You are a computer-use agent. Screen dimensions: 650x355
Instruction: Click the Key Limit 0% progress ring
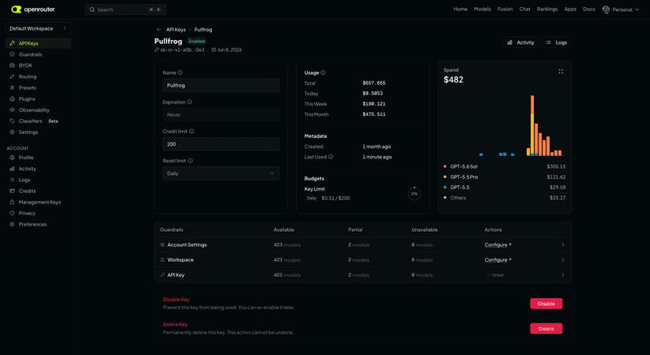tap(414, 194)
